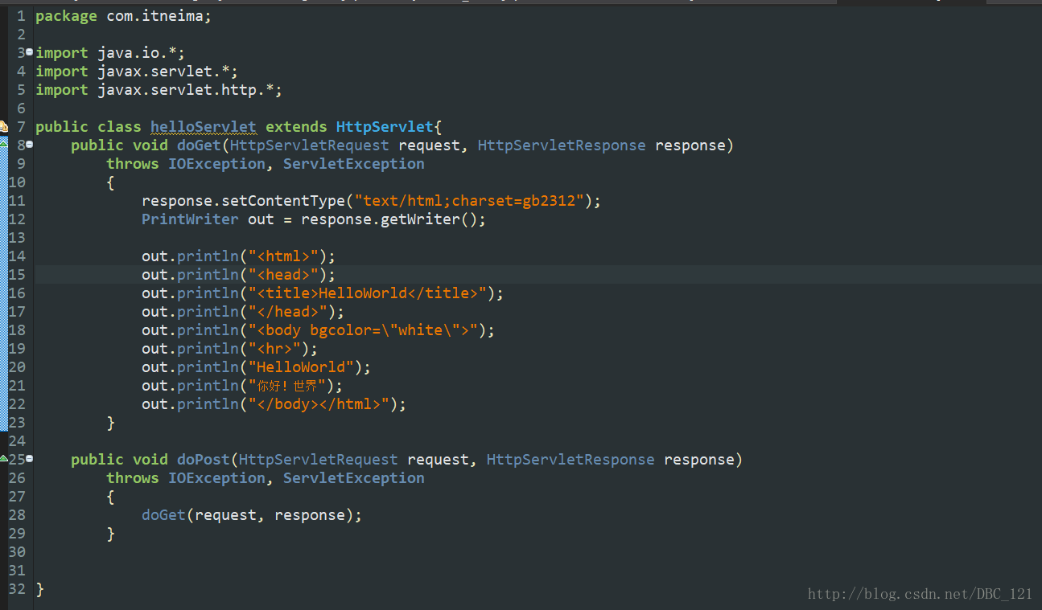Image resolution: width=1042 pixels, height=610 pixels.
Task: Click HttpServletResponse in the doGet signature
Action: coord(562,145)
